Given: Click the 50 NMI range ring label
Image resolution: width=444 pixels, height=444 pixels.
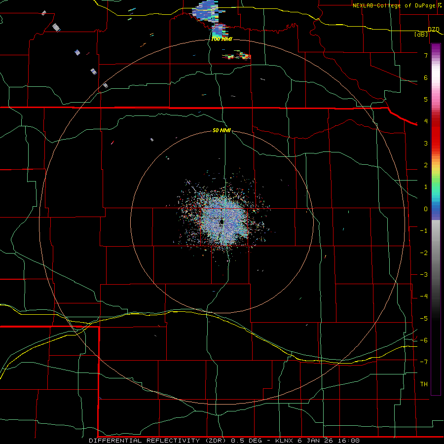Looking at the screenshot, I should [222, 130].
